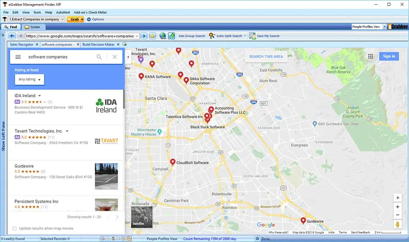Click the spreadsheet export icon
This screenshot has height=242, width=409.
point(171,36)
